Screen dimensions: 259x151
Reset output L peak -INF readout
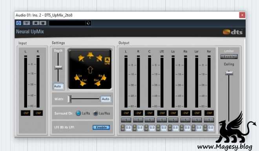click(x=126, y=113)
